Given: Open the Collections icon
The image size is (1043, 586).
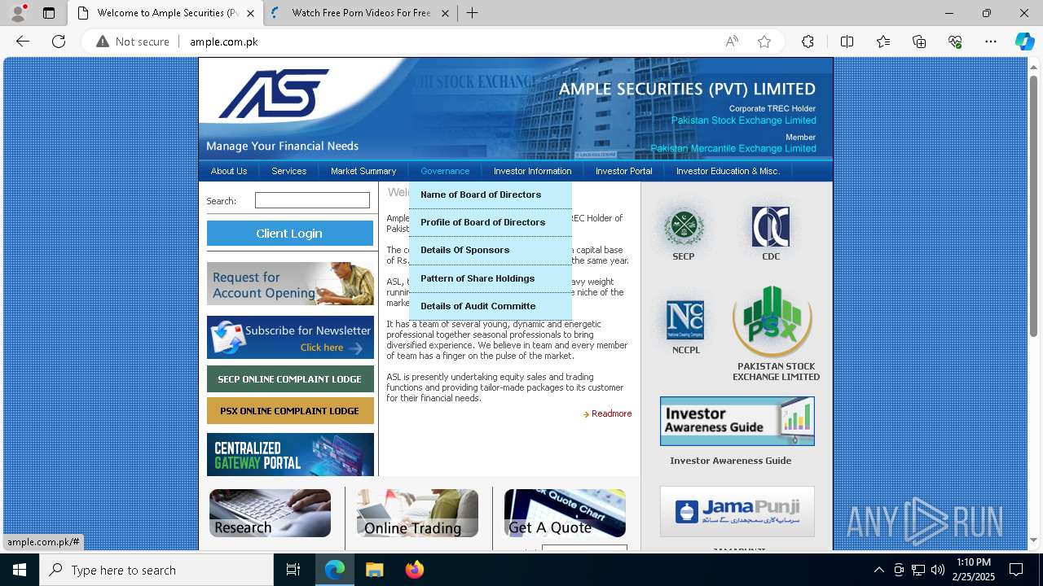Looking at the screenshot, I should (919, 42).
